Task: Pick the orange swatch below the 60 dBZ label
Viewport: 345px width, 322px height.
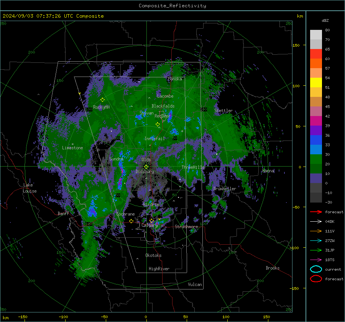Action: pos(316,63)
